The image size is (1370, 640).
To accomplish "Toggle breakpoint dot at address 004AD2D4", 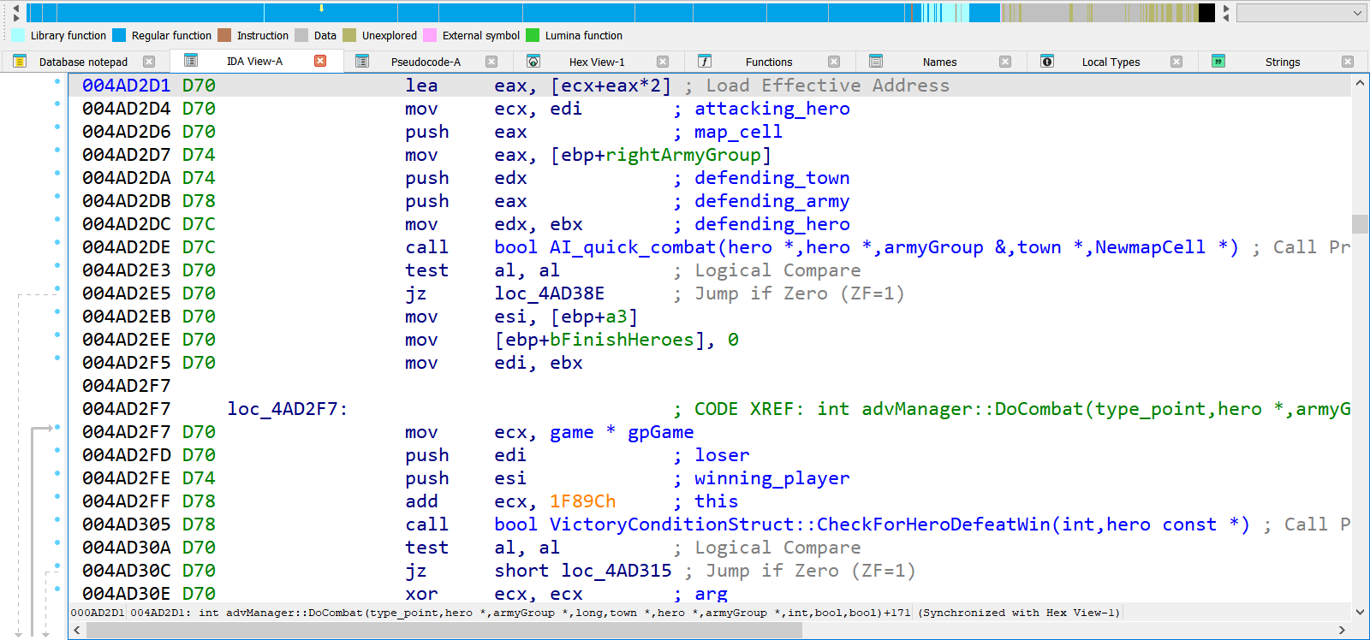I will pyautogui.click(x=57, y=104).
